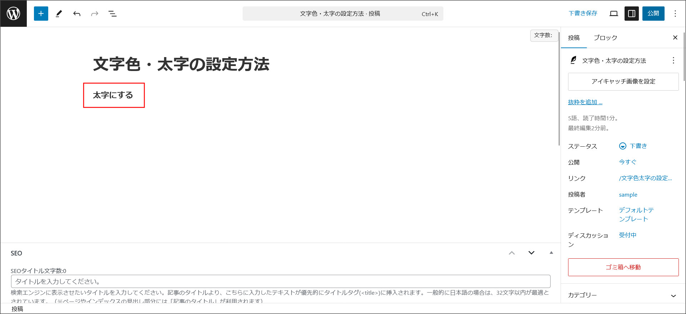Open the デフォルトテンプレート template setting
The width and height of the screenshot is (686, 314).
(x=636, y=214)
